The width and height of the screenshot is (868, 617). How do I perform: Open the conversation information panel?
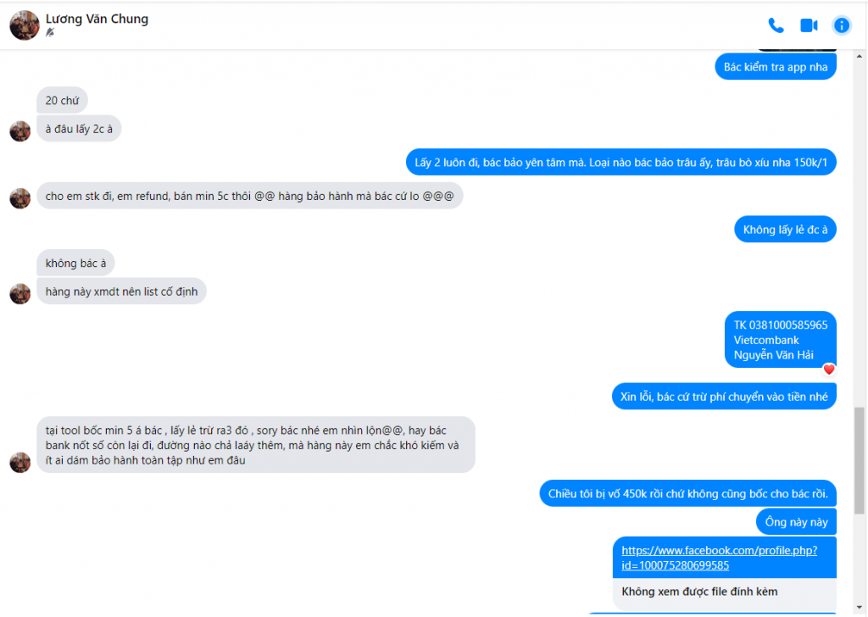click(x=841, y=25)
